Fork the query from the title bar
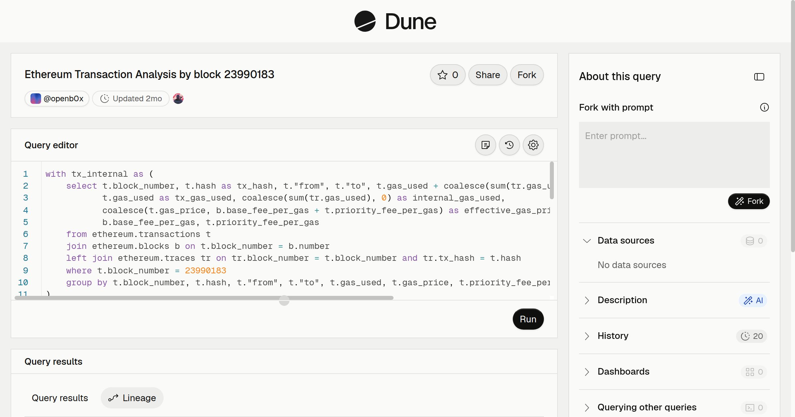 (527, 75)
